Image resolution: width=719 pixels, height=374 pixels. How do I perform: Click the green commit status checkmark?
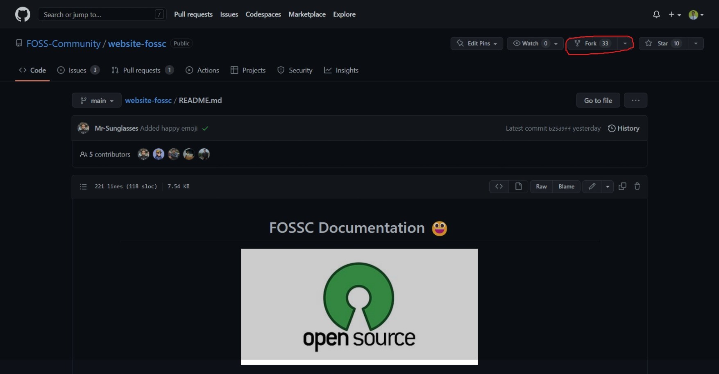205,129
